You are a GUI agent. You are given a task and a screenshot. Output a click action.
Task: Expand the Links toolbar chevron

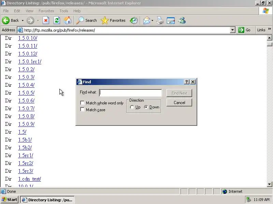point(269,29)
